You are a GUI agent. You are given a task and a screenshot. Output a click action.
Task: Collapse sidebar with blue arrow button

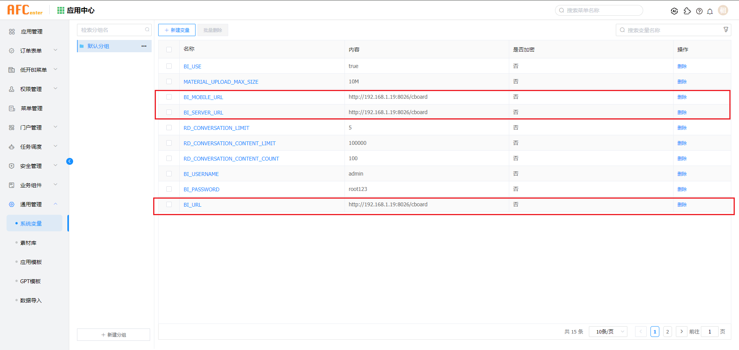[x=70, y=161]
